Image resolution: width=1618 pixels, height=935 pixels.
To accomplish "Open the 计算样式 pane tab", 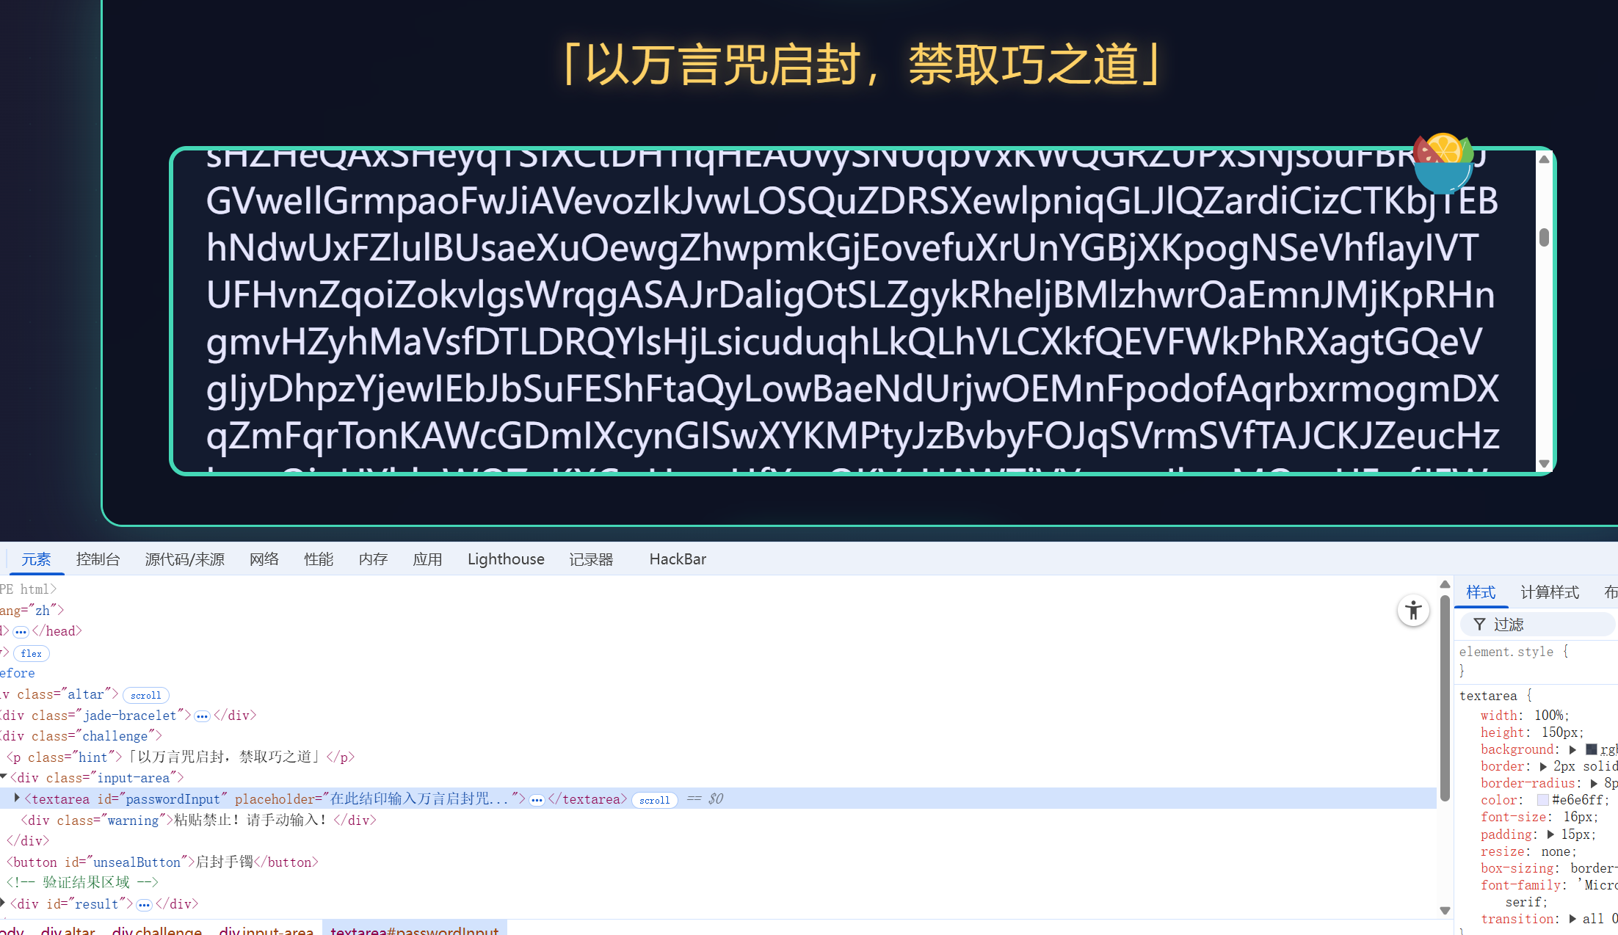I will click(1549, 592).
